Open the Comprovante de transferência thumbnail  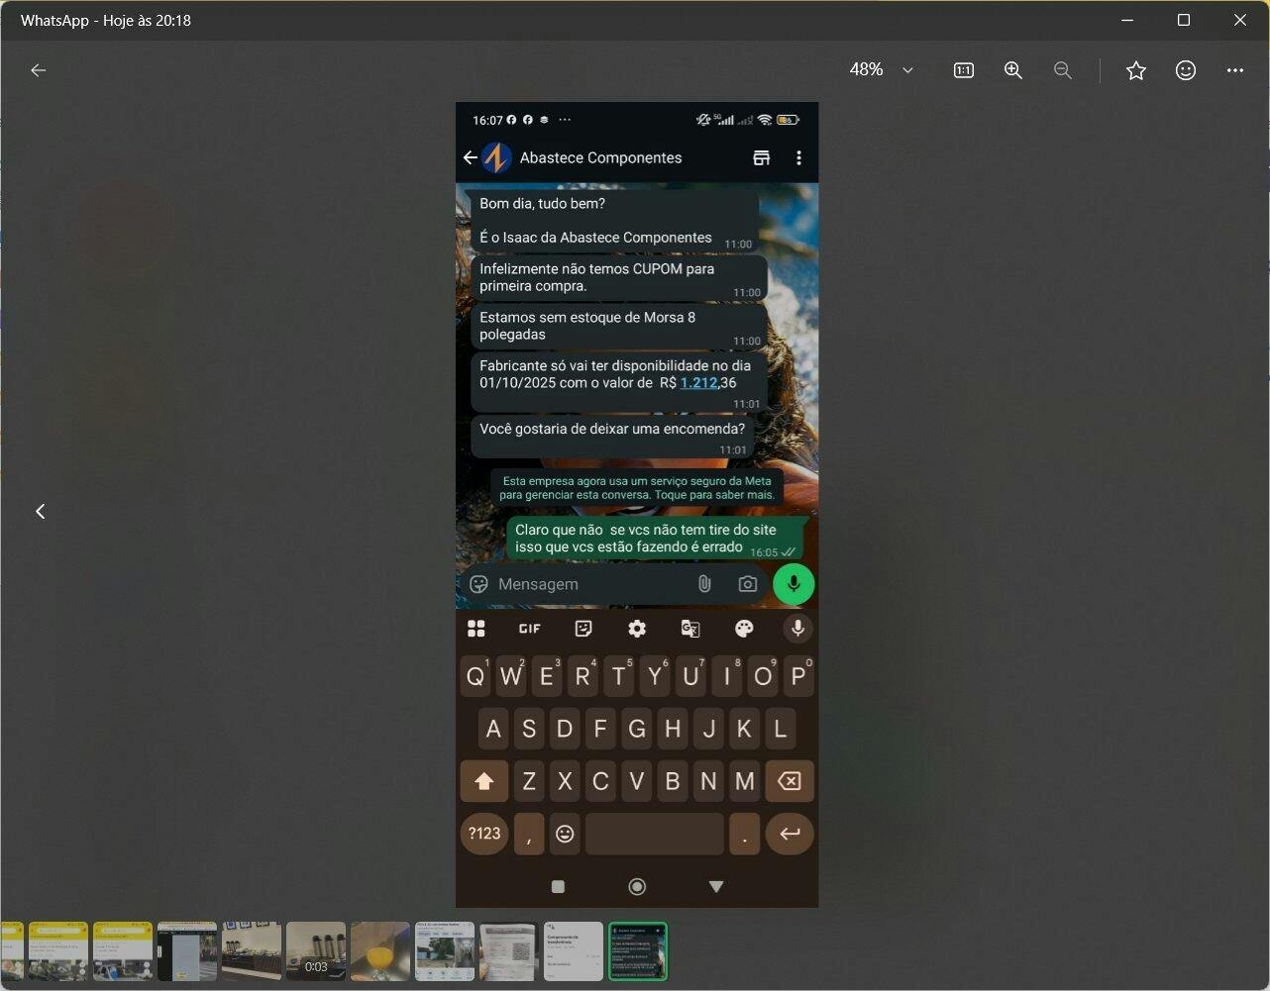[x=574, y=951]
